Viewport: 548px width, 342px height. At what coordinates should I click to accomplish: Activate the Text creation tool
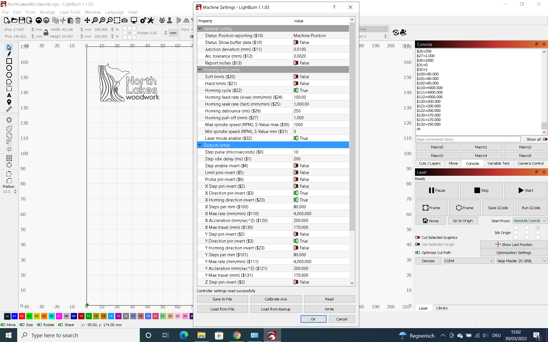tap(9, 95)
